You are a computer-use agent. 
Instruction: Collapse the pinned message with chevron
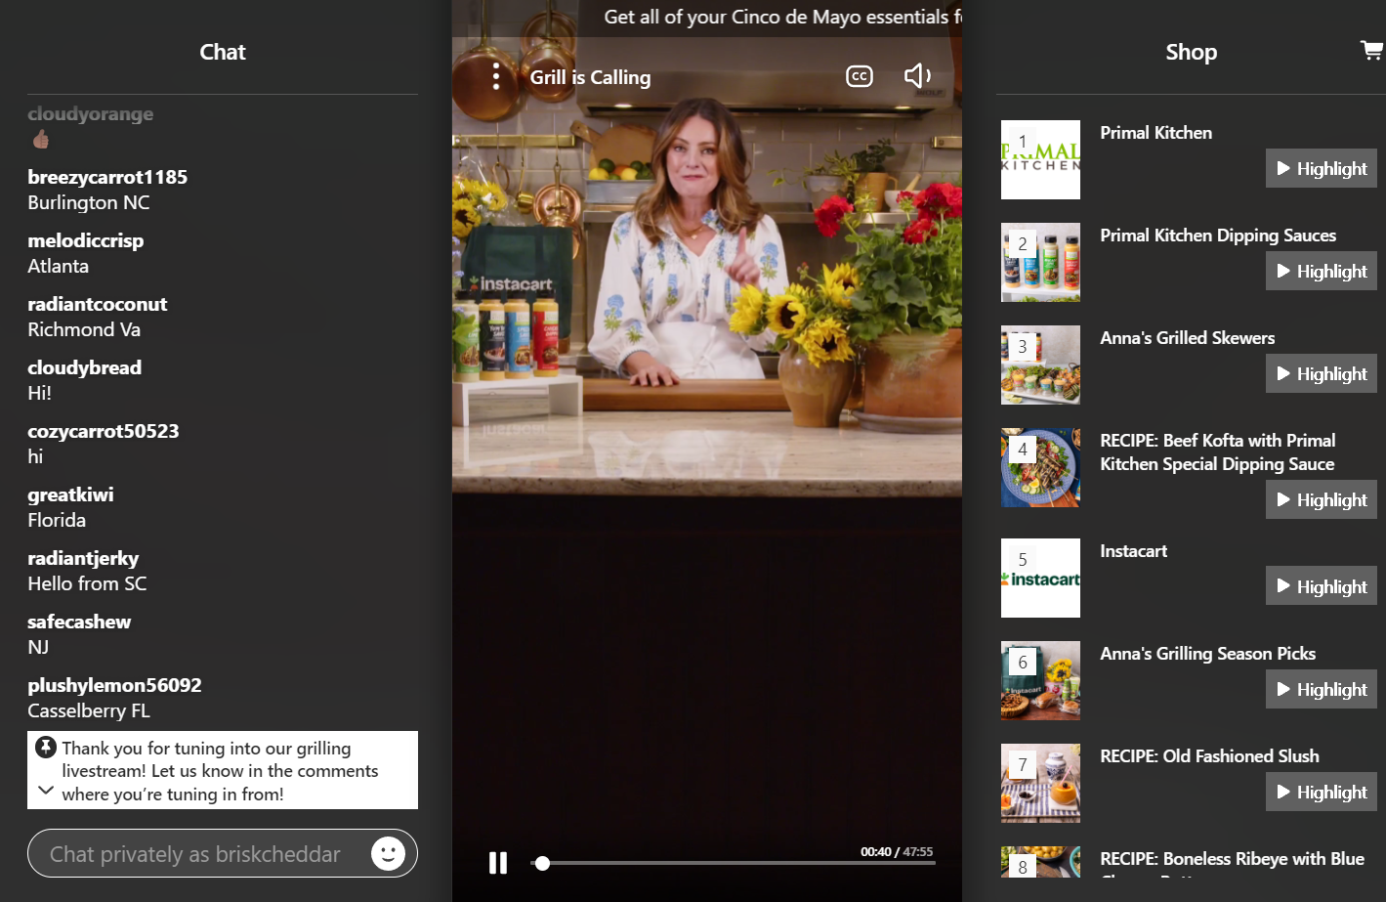pos(45,790)
